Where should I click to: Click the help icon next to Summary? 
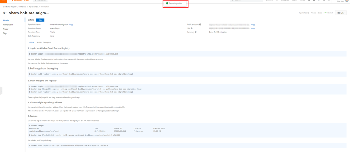[196, 32]
